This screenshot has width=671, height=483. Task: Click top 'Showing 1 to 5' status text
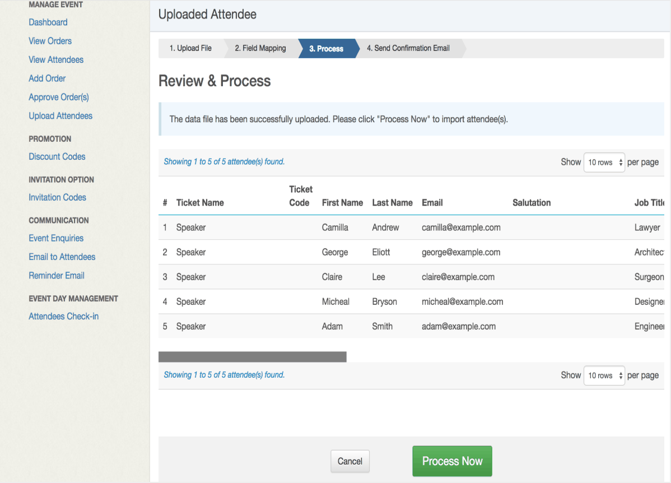pos(224,162)
